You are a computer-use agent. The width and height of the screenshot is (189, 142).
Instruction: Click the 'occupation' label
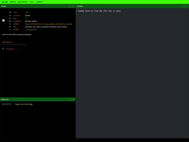pyautogui.click(x=17, y=21)
